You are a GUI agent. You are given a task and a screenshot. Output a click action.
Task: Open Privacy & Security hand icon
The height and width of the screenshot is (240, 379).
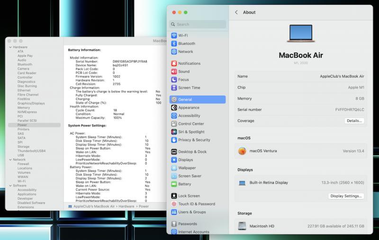click(x=174, y=140)
